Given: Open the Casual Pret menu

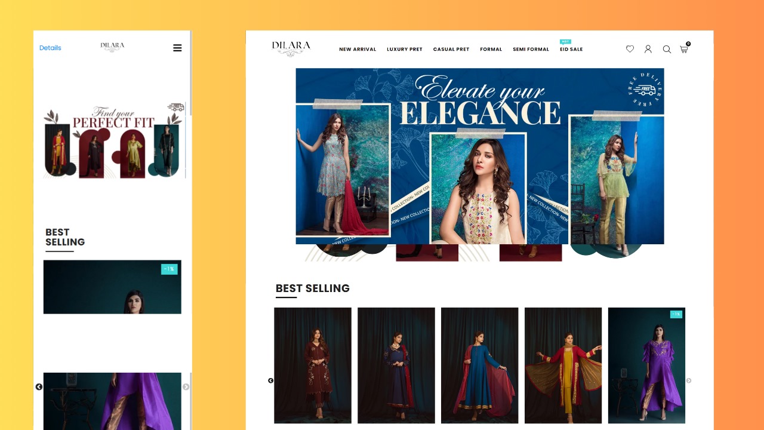Looking at the screenshot, I should click(x=451, y=50).
